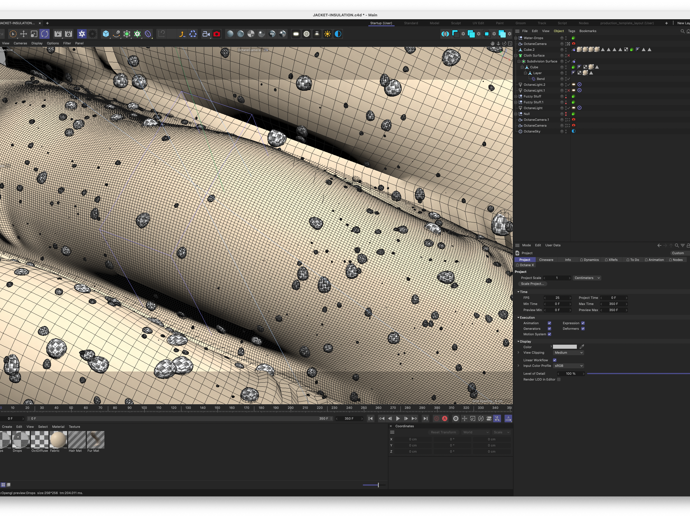The height and width of the screenshot is (518, 690).
Task: Open Edit Render Settings clapperboard icon
Action: [x=68, y=34]
